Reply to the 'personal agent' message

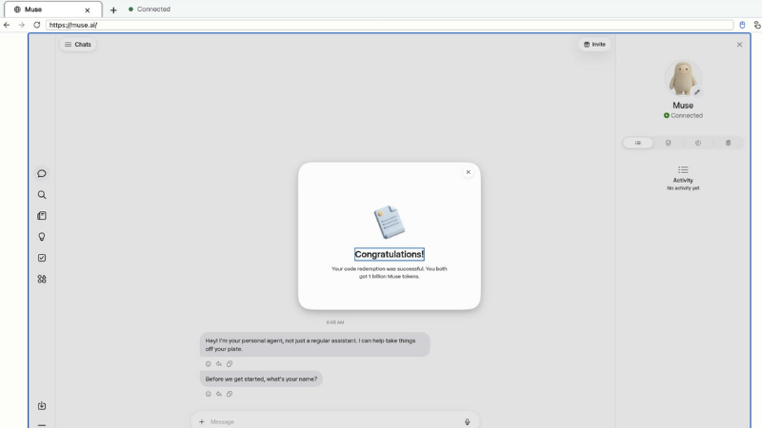(x=219, y=364)
